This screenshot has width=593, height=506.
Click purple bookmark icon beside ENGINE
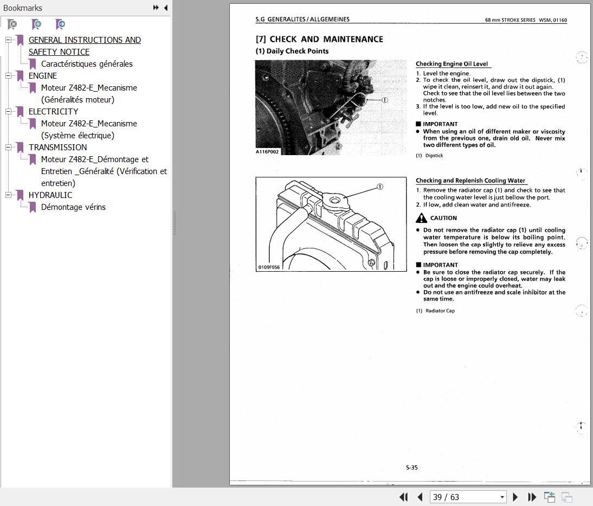pyautogui.click(x=21, y=76)
